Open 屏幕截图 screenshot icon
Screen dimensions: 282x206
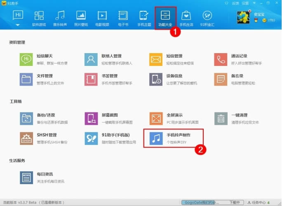click(x=91, y=119)
